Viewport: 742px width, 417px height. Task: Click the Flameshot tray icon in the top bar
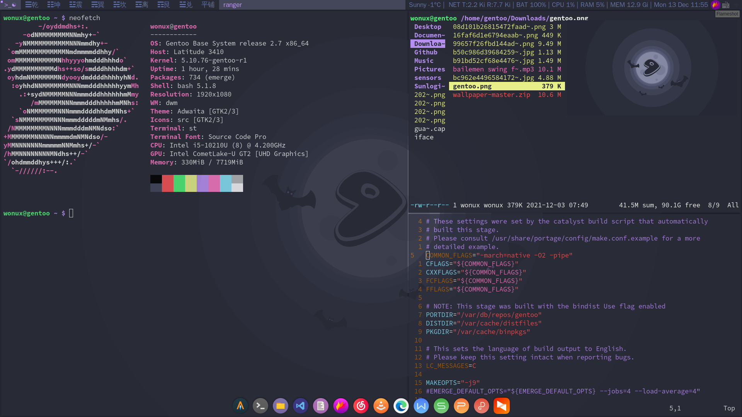pos(716,5)
